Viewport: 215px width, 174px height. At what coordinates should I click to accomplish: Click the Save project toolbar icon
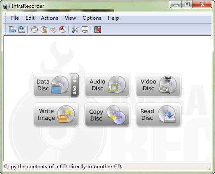coord(22,30)
